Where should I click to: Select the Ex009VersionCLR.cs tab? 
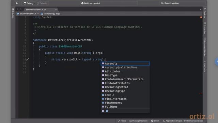click(36, 10)
